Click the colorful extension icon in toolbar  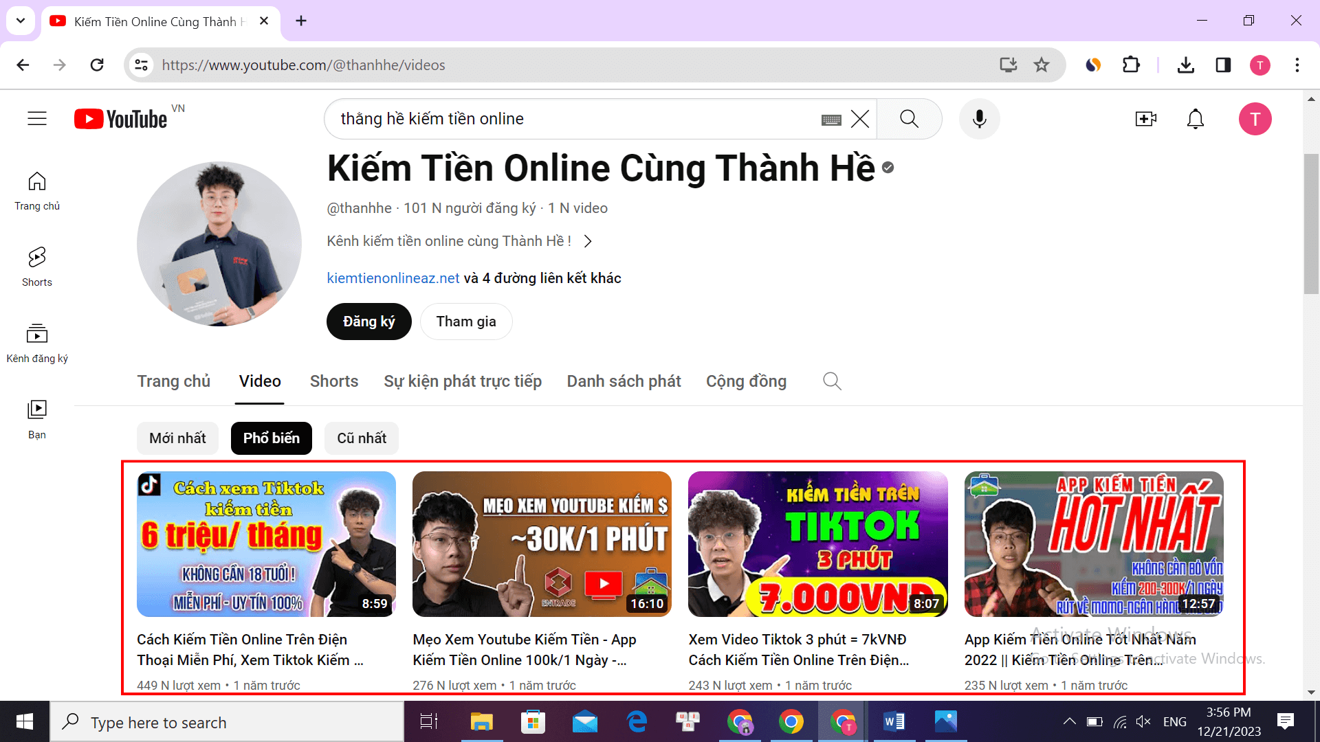[x=1093, y=65]
